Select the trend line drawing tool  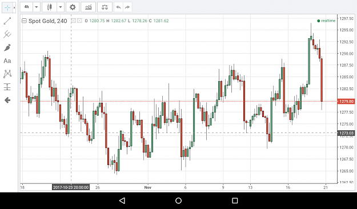point(7,21)
